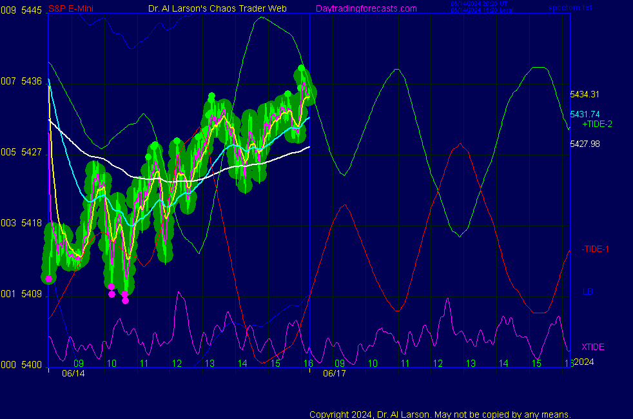
Task: Click the yellow '5434.31' value
Action: tap(585, 95)
